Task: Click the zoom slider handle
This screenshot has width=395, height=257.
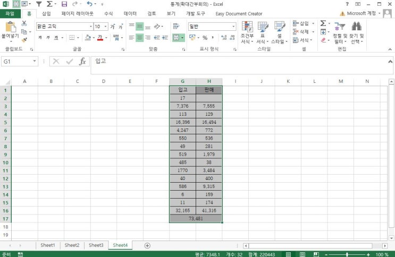Action: 347,254
